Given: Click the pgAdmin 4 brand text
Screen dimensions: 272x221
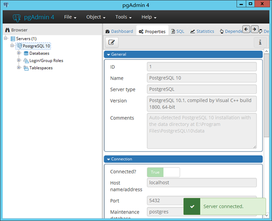Looking at the screenshot, I should [39, 17].
